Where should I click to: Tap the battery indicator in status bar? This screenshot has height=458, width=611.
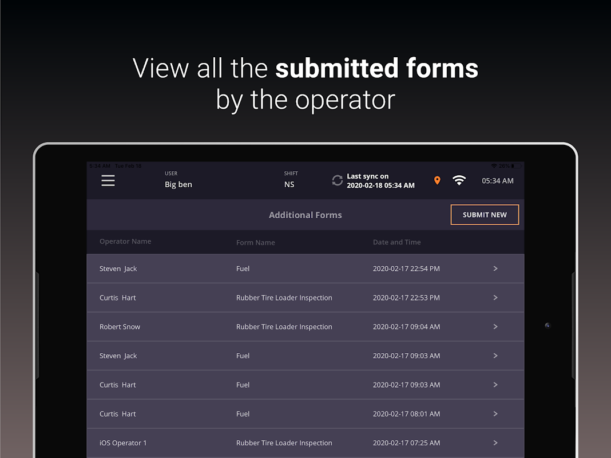tap(516, 166)
